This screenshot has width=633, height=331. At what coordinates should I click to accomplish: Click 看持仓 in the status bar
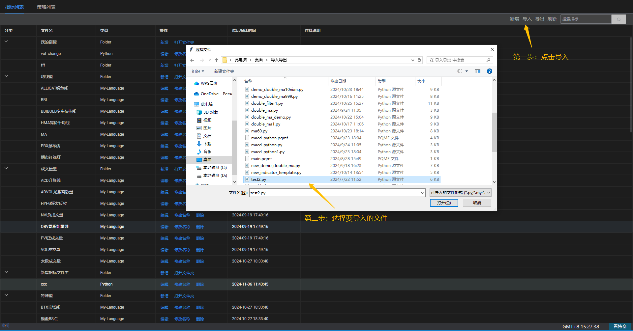click(620, 327)
